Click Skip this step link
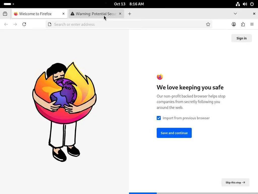This screenshot has width=258, height=194. point(235,182)
